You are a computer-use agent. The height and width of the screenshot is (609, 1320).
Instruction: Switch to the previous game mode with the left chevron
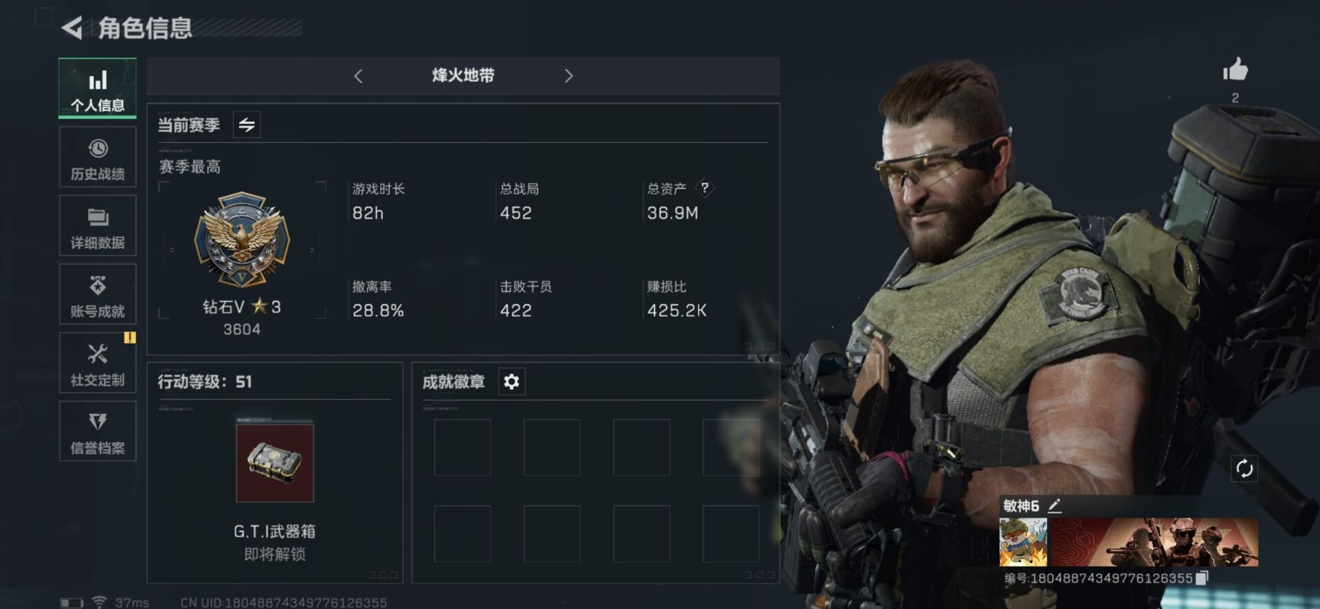pos(358,76)
